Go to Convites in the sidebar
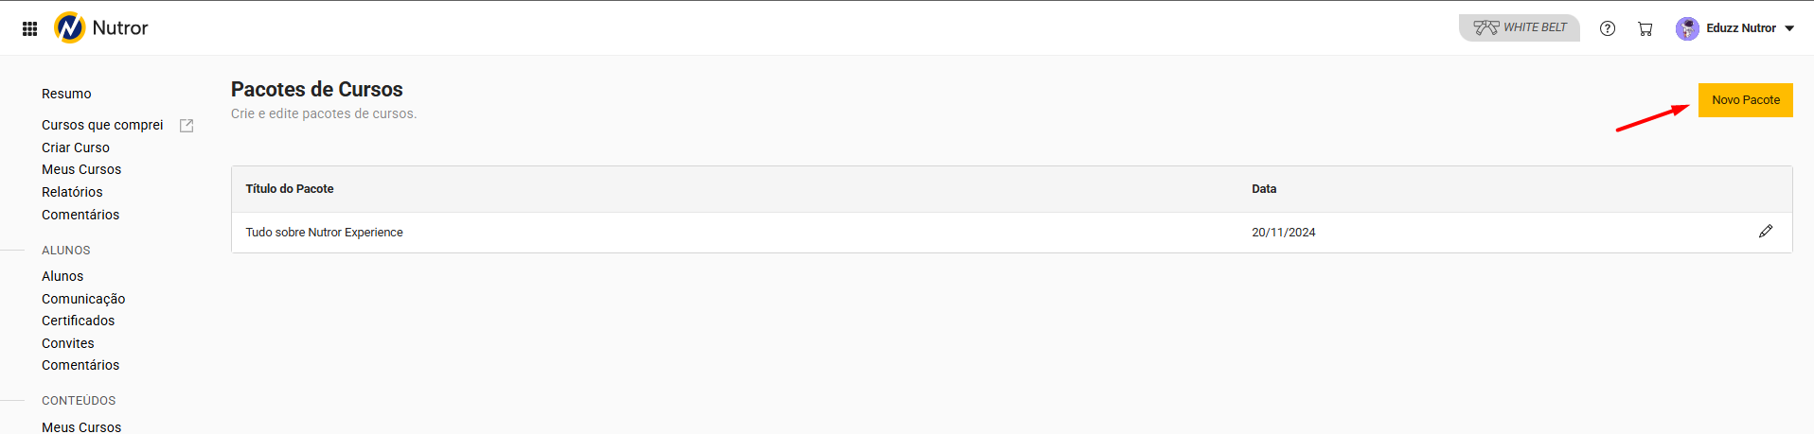The height and width of the screenshot is (434, 1814). pyautogui.click(x=68, y=343)
